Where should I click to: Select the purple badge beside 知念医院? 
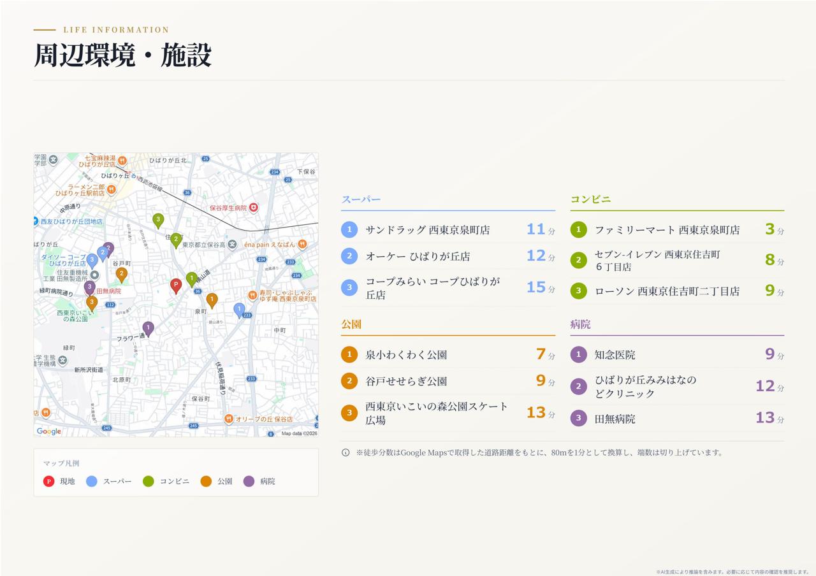pos(578,354)
